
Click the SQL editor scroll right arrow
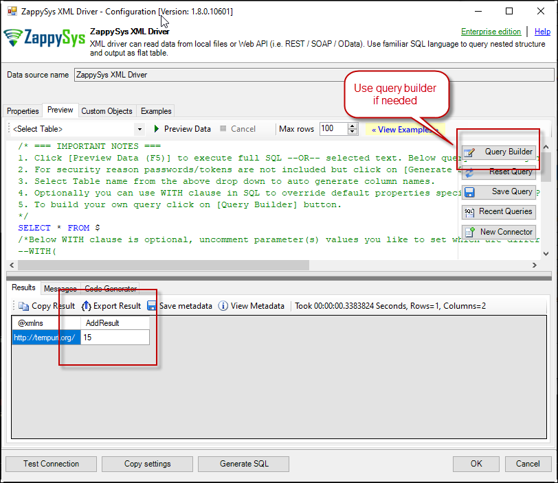pyautogui.click(x=534, y=265)
